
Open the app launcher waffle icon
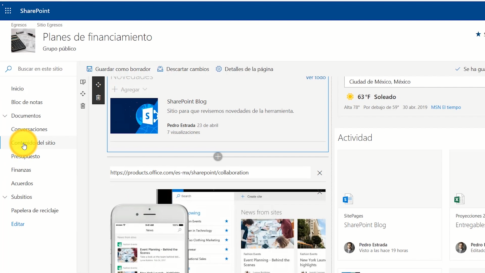tap(8, 11)
